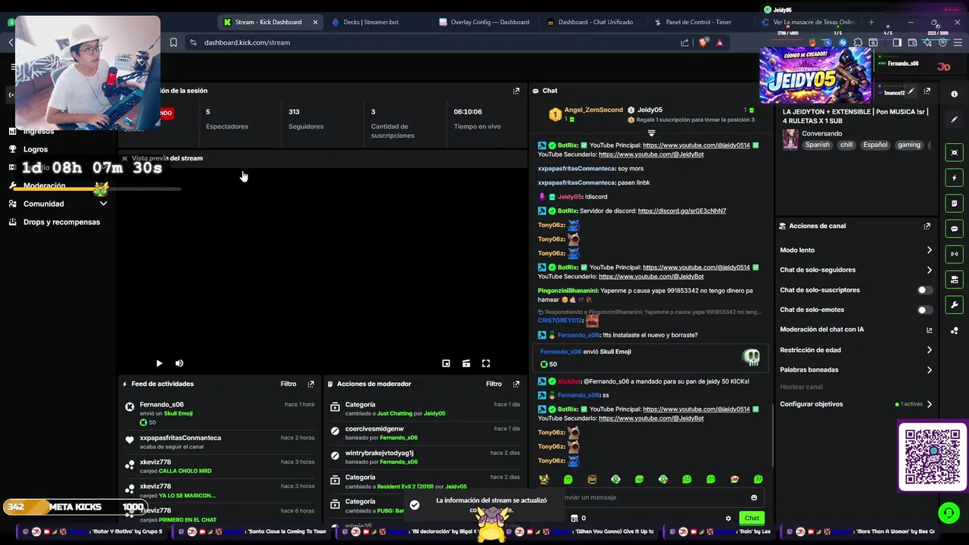The height and width of the screenshot is (545, 969).
Task: Open Filtro in Acciones de moderador
Action: [x=494, y=384]
